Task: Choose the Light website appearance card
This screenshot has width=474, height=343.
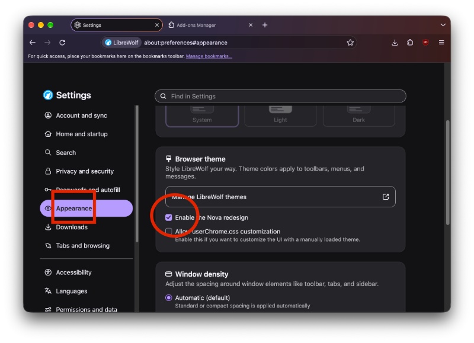Action: (280, 116)
